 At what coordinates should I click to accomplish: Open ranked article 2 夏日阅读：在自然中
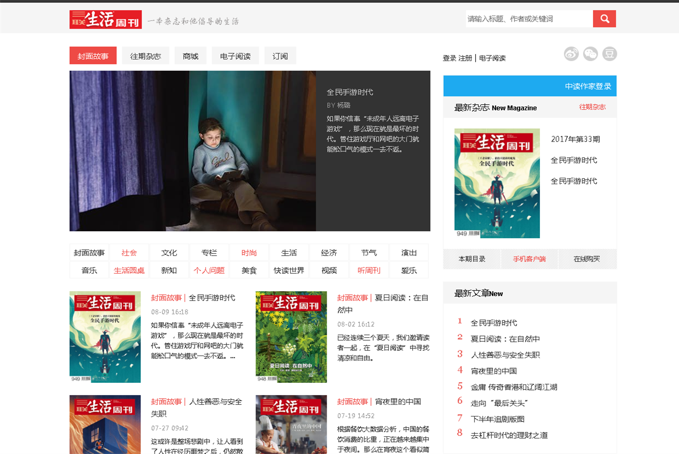505,339
